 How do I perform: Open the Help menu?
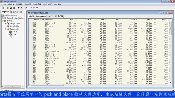click(58, 4)
